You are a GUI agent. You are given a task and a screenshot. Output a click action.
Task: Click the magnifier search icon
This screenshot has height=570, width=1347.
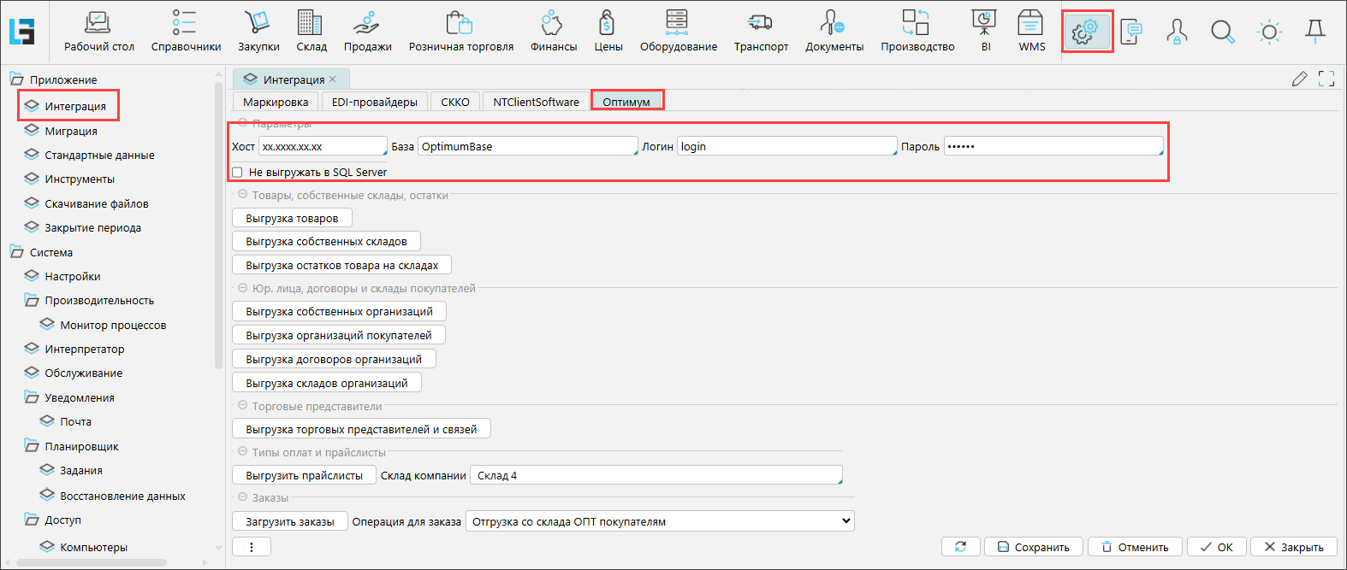[x=1222, y=32]
